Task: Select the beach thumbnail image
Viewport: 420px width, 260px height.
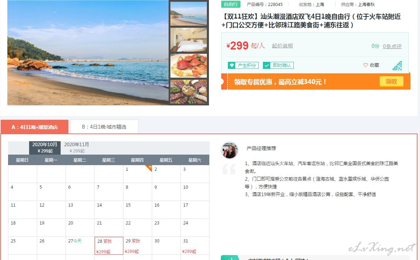Action: tap(189, 14)
